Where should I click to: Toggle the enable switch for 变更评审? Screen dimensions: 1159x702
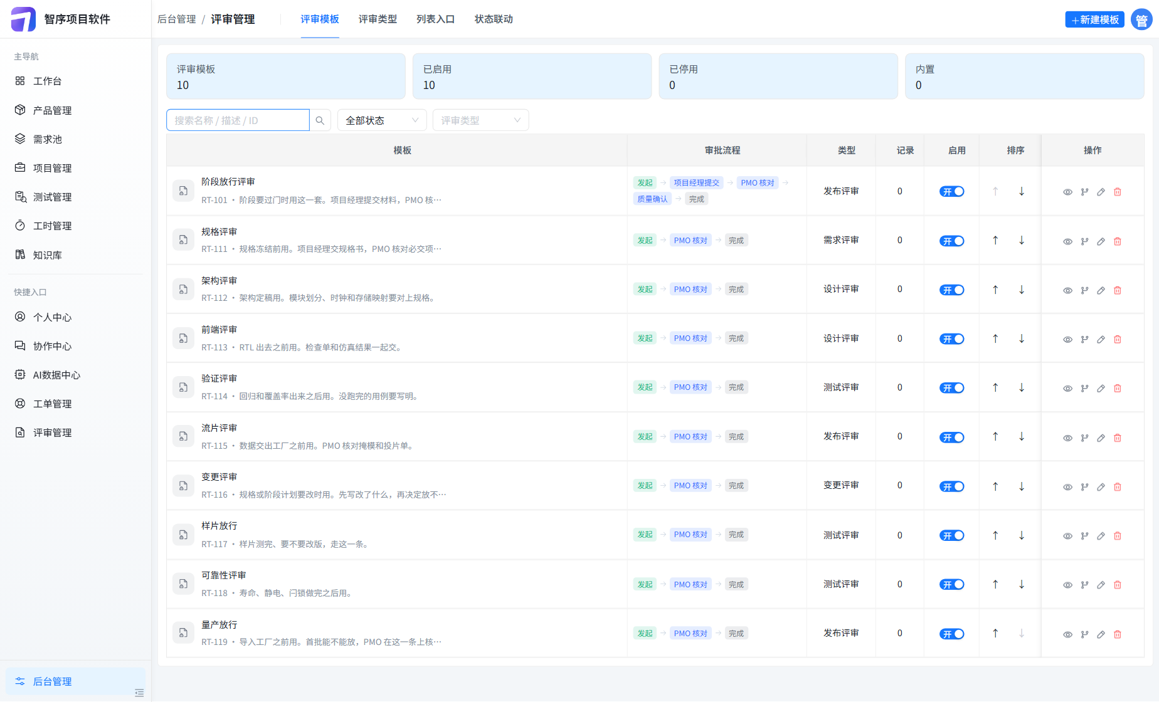tap(951, 486)
